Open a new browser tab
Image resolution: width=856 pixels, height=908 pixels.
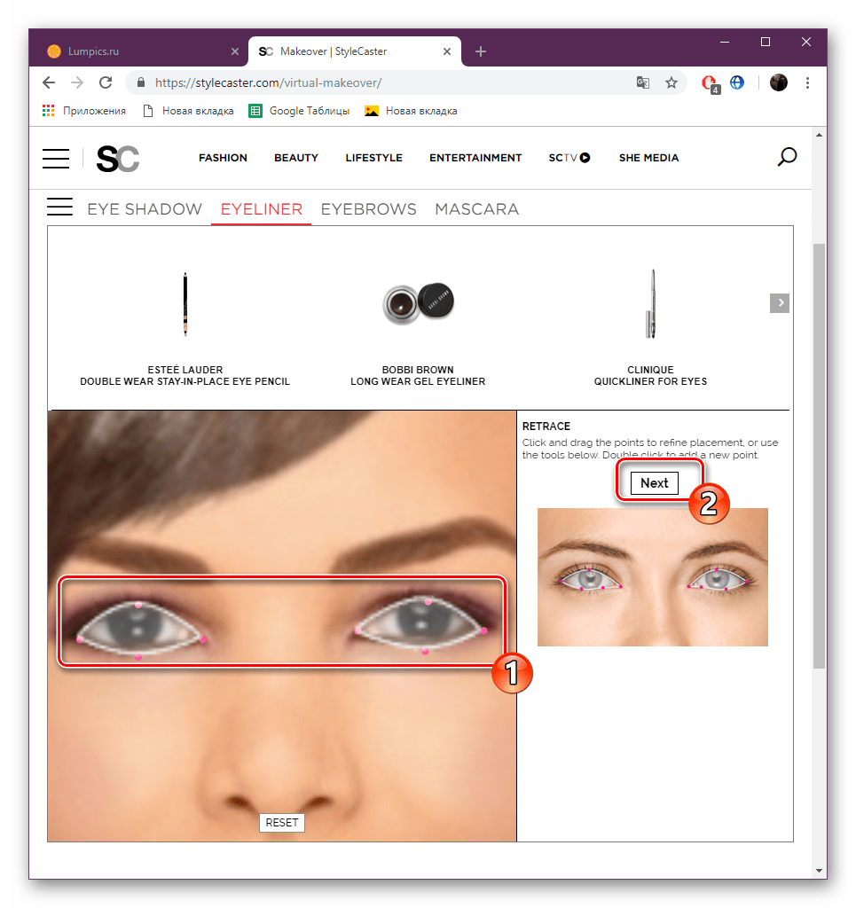pyautogui.click(x=480, y=51)
